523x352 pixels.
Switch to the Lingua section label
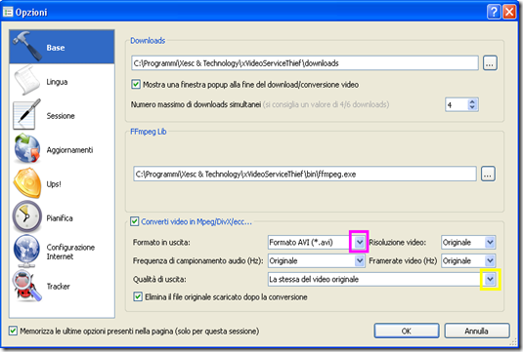pos(57,82)
